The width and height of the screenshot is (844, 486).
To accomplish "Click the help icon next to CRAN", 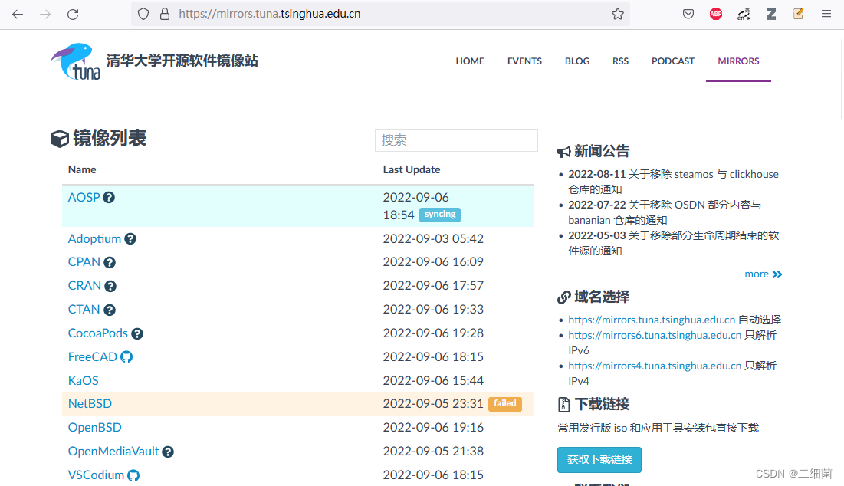I will [110, 287].
